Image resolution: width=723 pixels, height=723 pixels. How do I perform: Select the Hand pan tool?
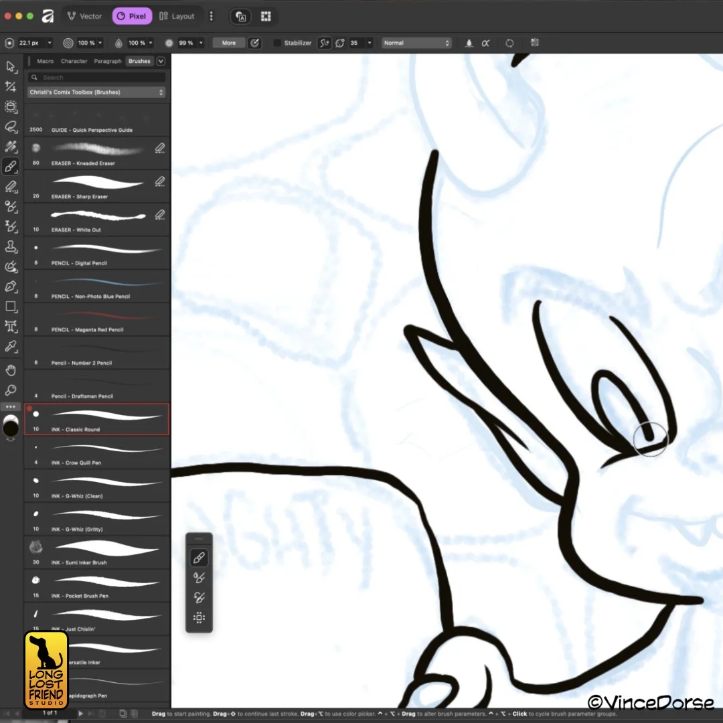[11, 370]
